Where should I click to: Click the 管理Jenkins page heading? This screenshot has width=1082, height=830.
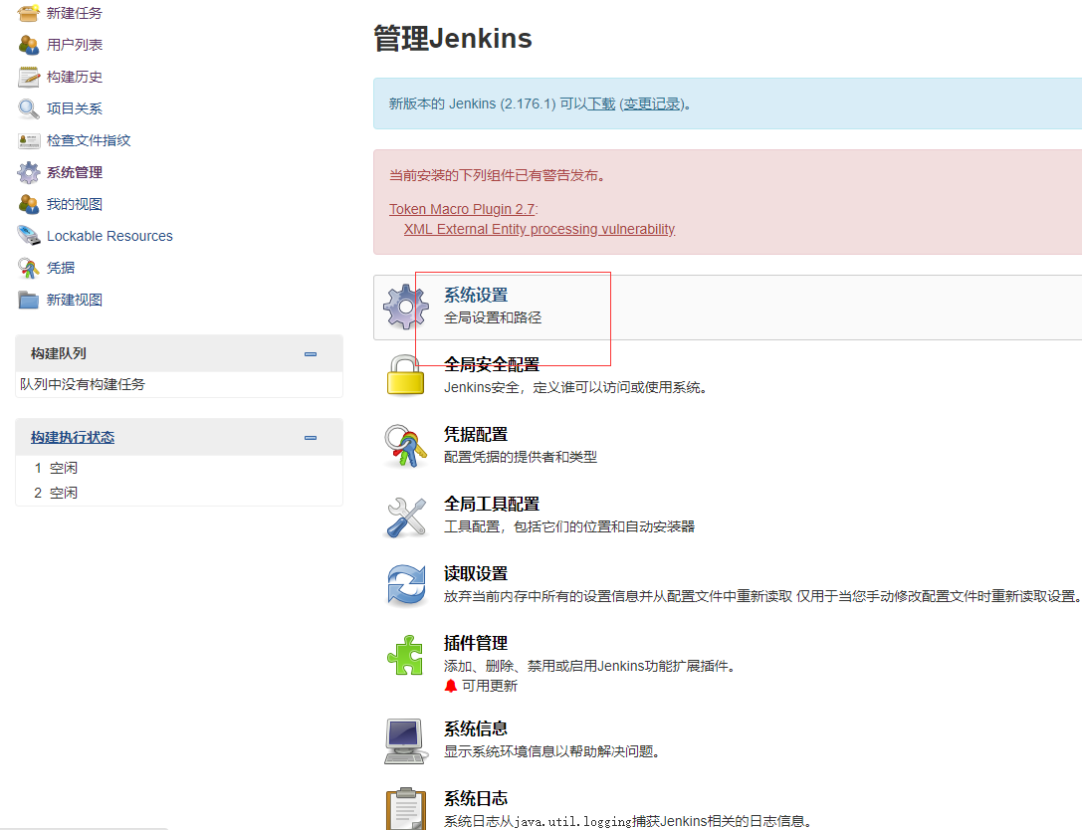pyautogui.click(x=453, y=39)
